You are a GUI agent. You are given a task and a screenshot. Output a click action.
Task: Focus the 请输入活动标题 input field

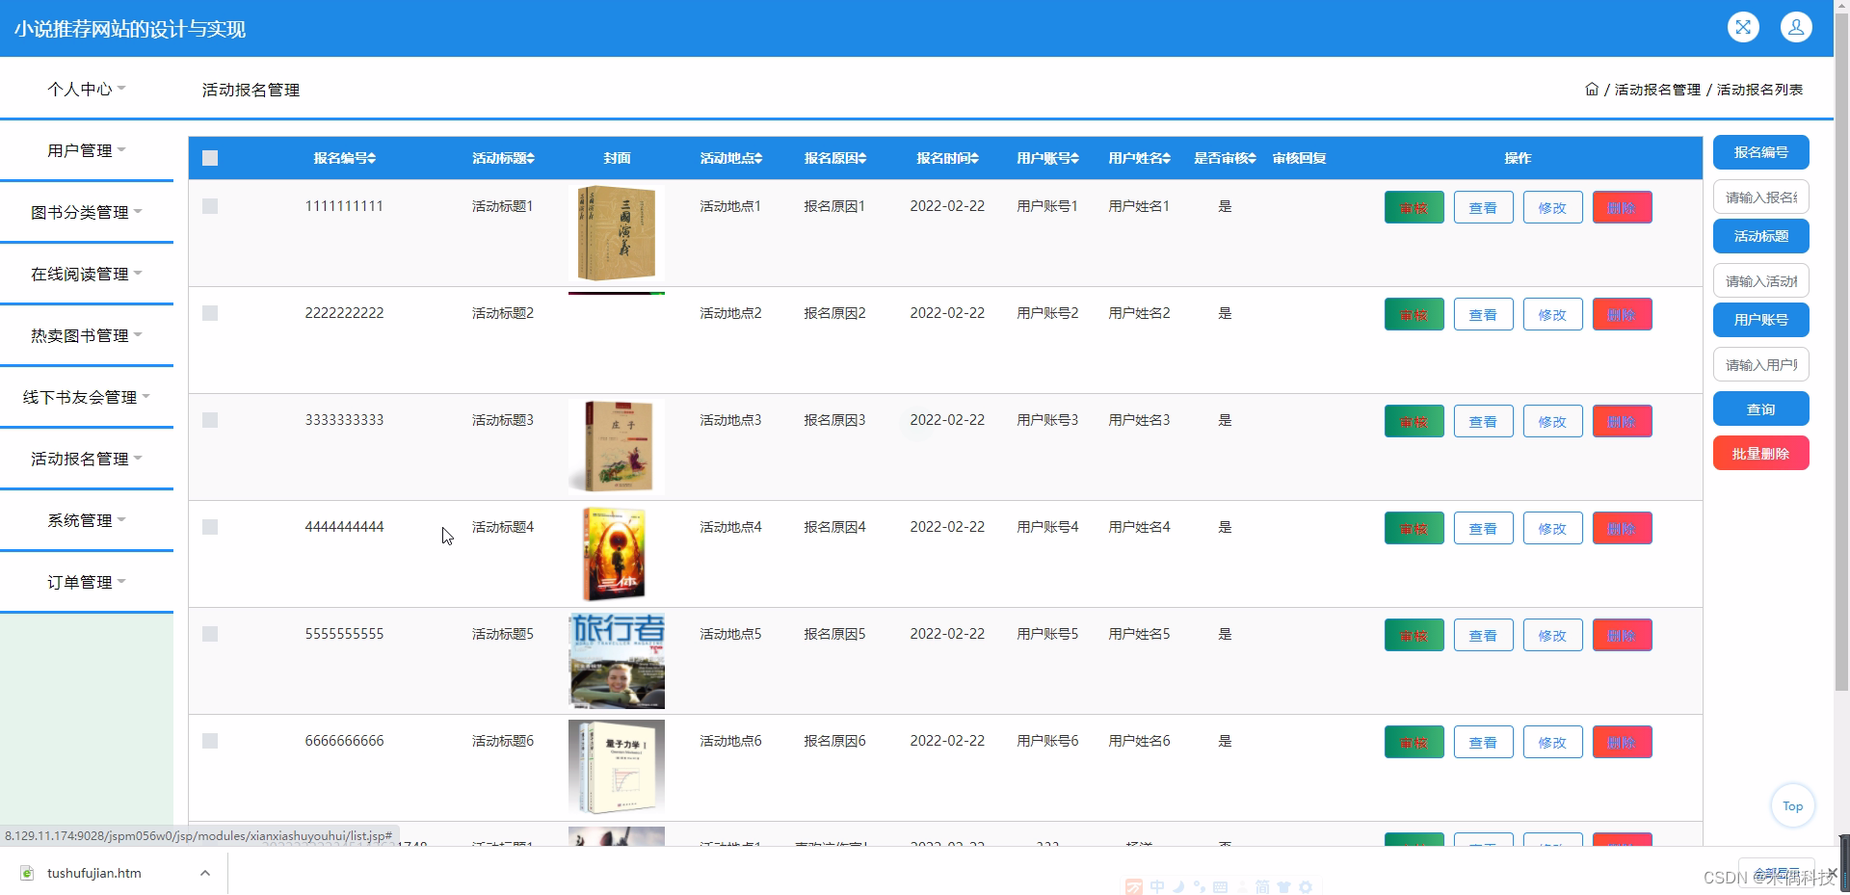(1760, 280)
